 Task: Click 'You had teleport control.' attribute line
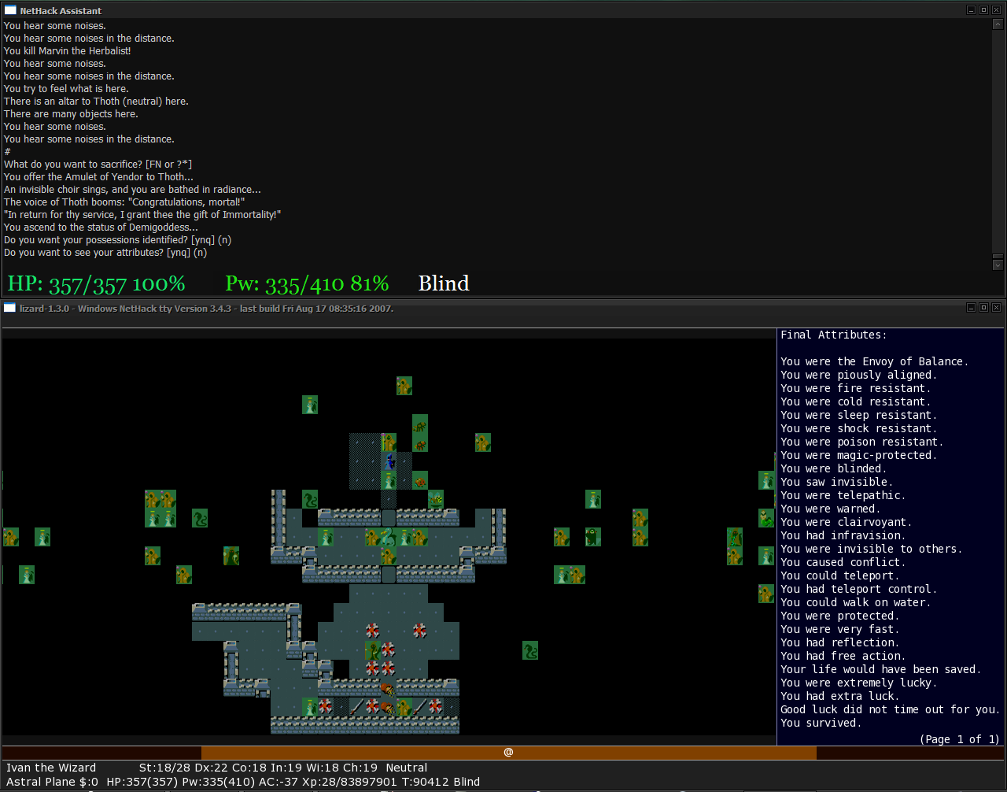click(859, 589)
